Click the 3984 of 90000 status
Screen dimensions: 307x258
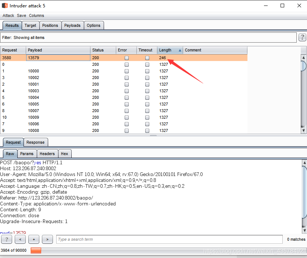pyautogui.click(x=14, y=250)
